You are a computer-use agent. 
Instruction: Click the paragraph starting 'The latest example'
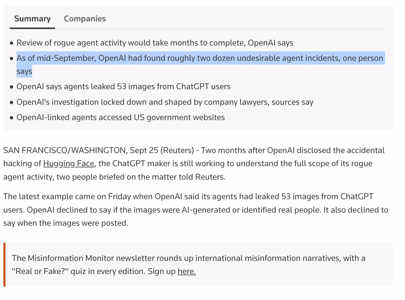point(196,210)
